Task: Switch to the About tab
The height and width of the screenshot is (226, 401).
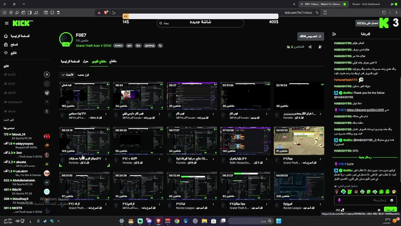Action: (86, 61)
